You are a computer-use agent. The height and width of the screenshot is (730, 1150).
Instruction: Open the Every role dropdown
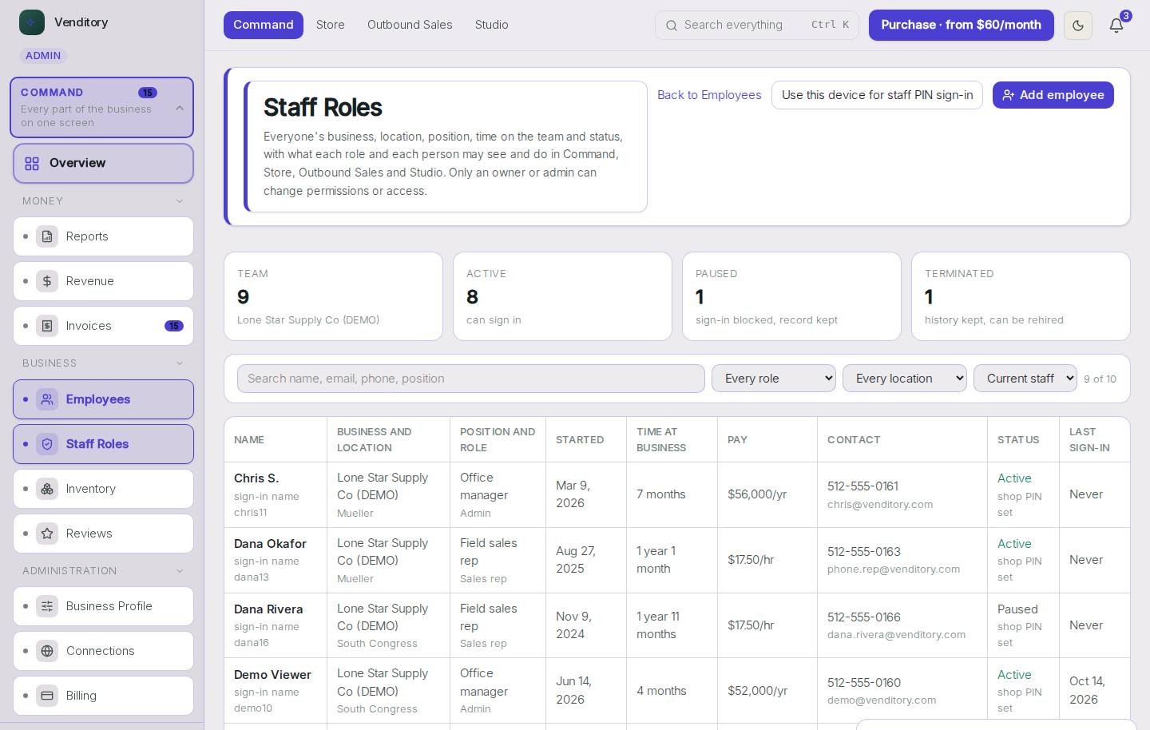tap(774, 379)
